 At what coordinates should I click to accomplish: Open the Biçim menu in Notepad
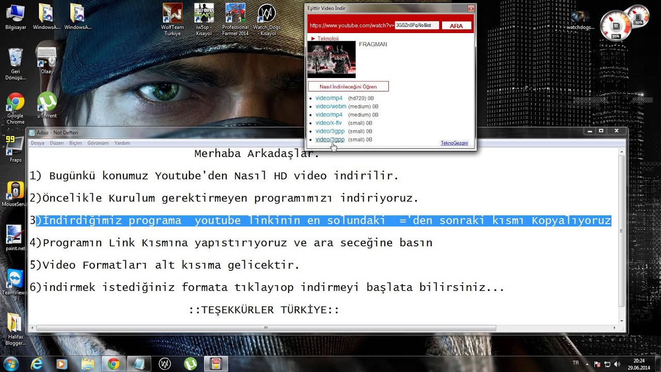(x=75, y=143)
